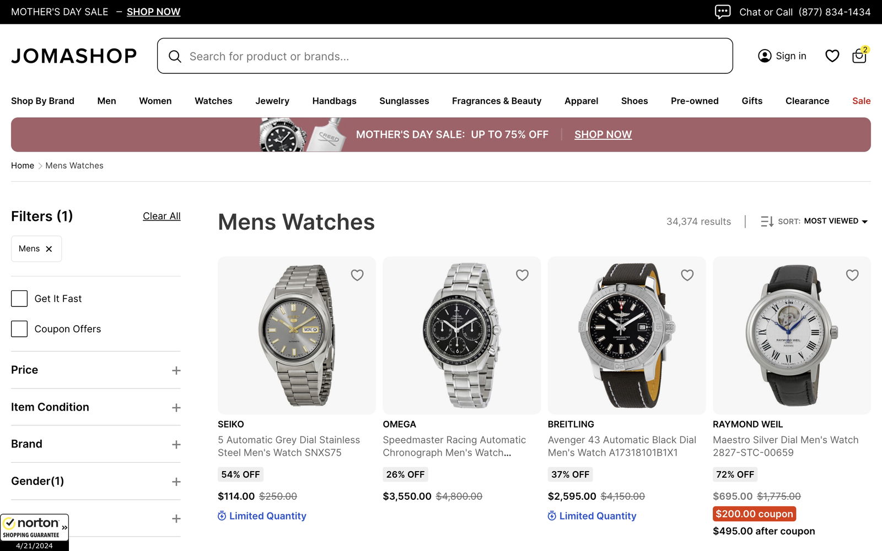This screenshot has width=882, height=551.
Task: Click the Jomashop logo
Action: click(x=74, y=56)
